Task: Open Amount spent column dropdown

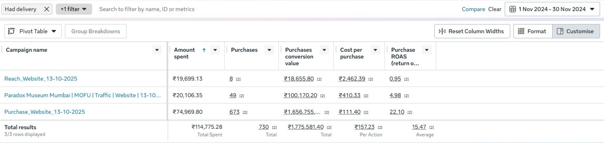Action: pos(215,50)
